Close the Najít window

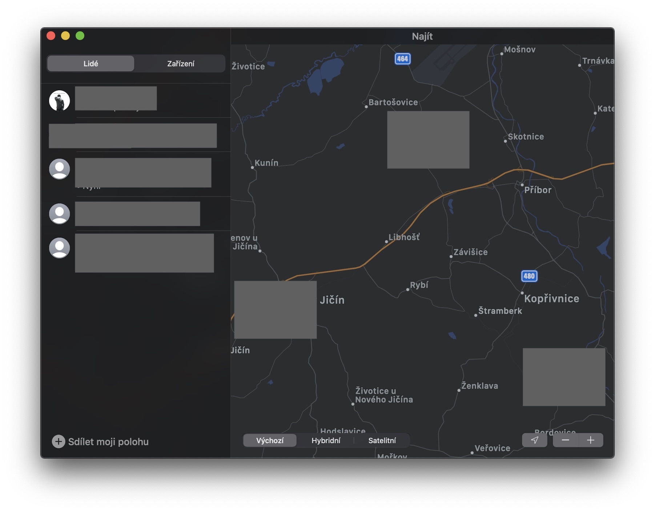point(51,36)
